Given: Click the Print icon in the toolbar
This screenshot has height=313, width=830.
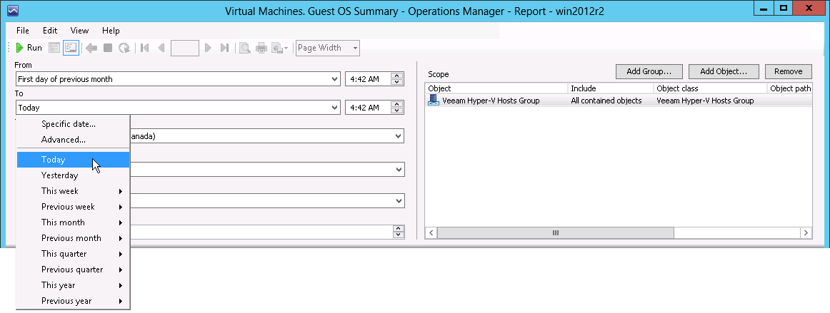Looking at the screenshot, I should click(261, 48).
